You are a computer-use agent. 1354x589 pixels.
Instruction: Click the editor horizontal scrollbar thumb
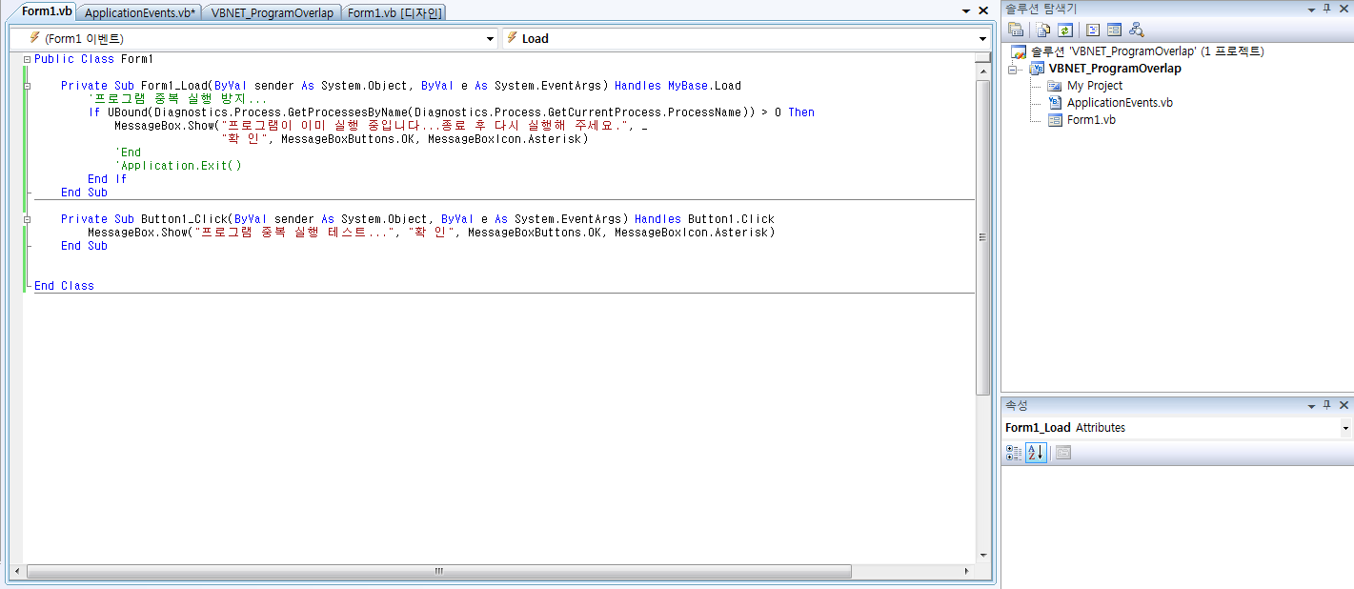tap(439, 572)
